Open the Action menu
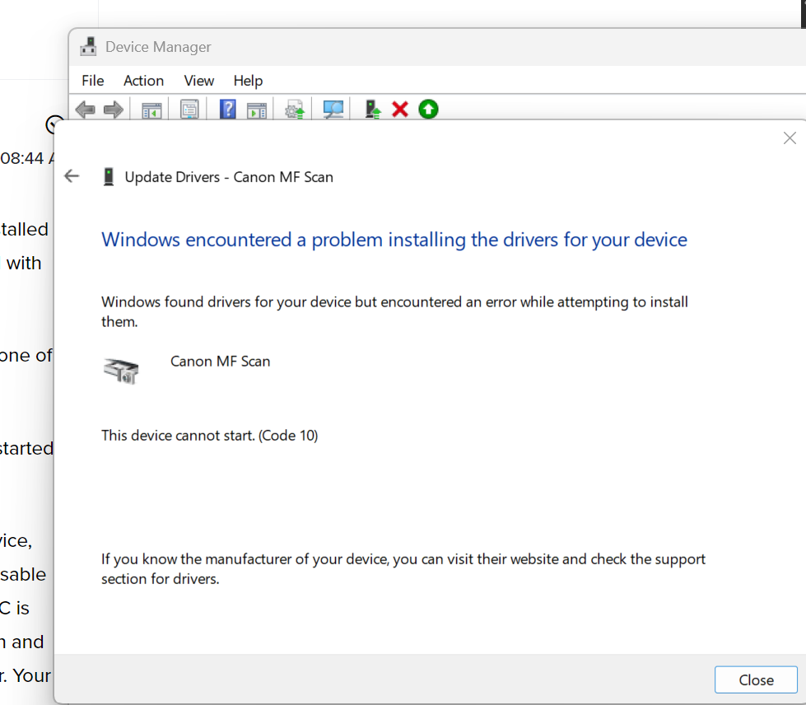This screenshot has width=806, height=705. tap(143, 81)
